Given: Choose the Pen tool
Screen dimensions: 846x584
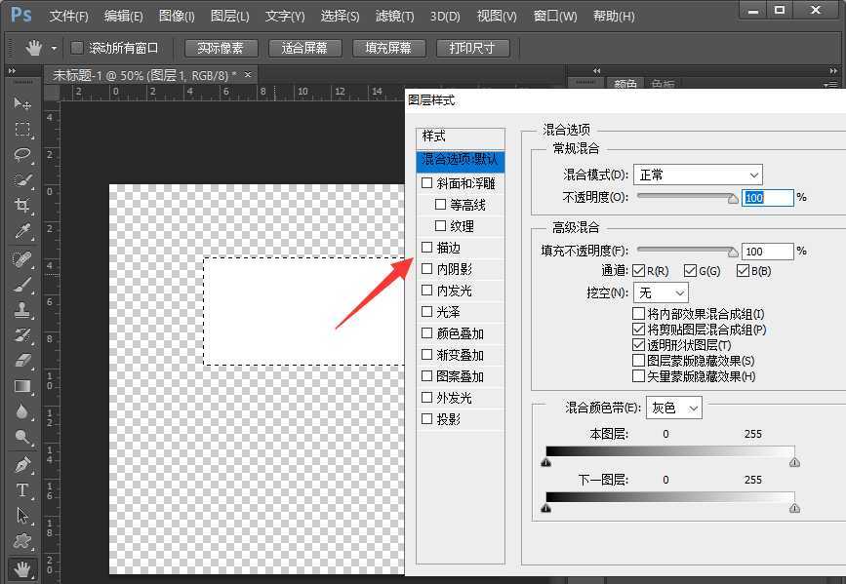Looking at the screenshot, I should pos(21,464).
